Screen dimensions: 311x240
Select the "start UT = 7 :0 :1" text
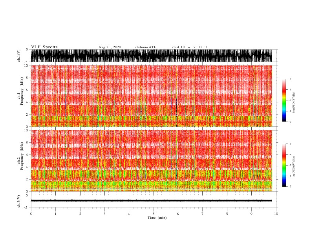coord(190,47)
